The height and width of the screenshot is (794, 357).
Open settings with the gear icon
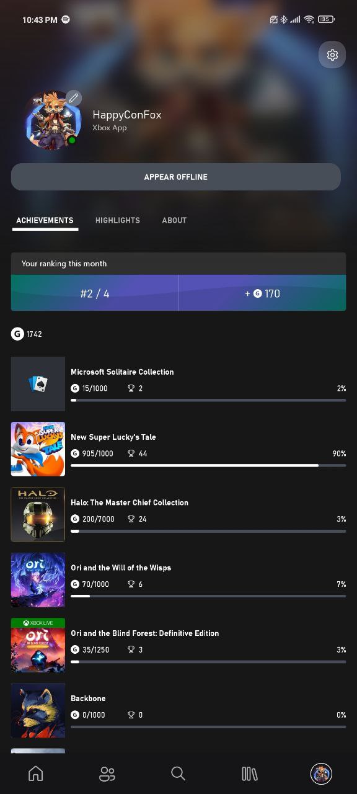coord(332,55)
